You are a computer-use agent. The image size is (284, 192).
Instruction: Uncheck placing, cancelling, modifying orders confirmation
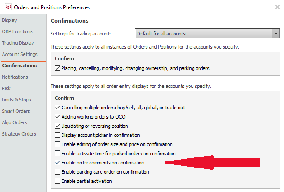(58, 68)
